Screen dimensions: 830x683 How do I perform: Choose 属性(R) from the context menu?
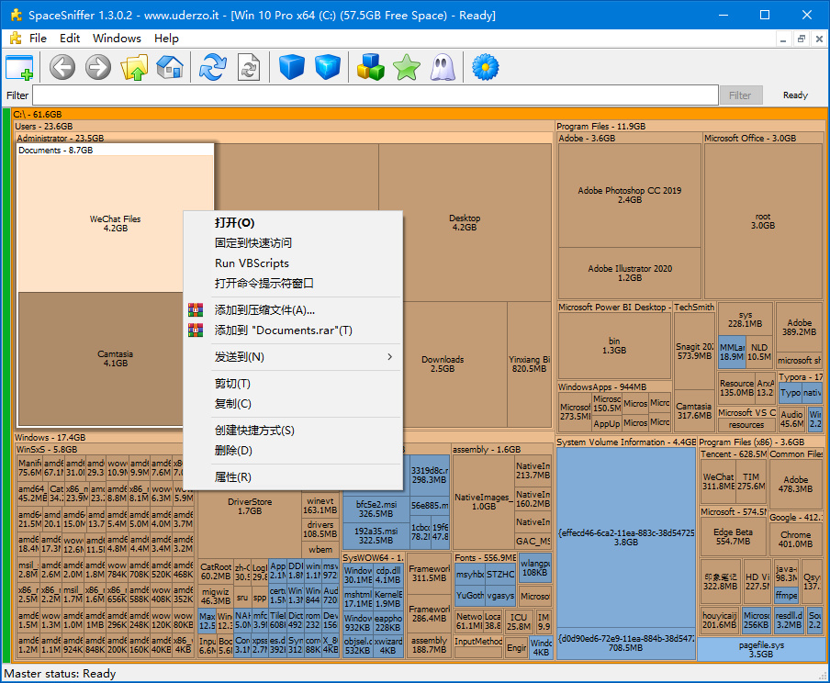pos(232,476)
